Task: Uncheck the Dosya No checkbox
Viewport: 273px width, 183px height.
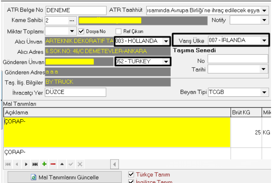Action: point(82,31)
